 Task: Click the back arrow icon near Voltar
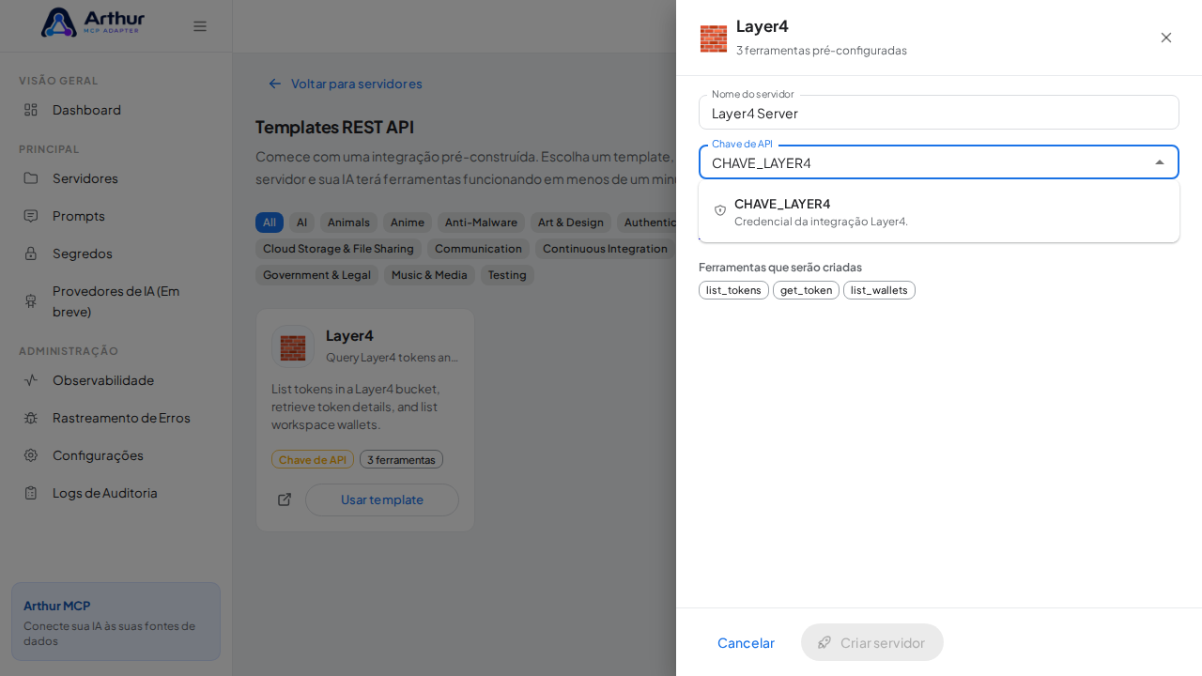click(x=275, y=84)
